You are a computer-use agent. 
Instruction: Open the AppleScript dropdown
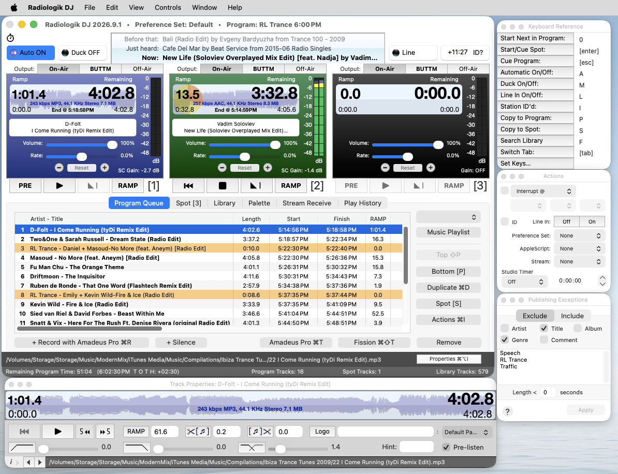click(x=579, y=248)
